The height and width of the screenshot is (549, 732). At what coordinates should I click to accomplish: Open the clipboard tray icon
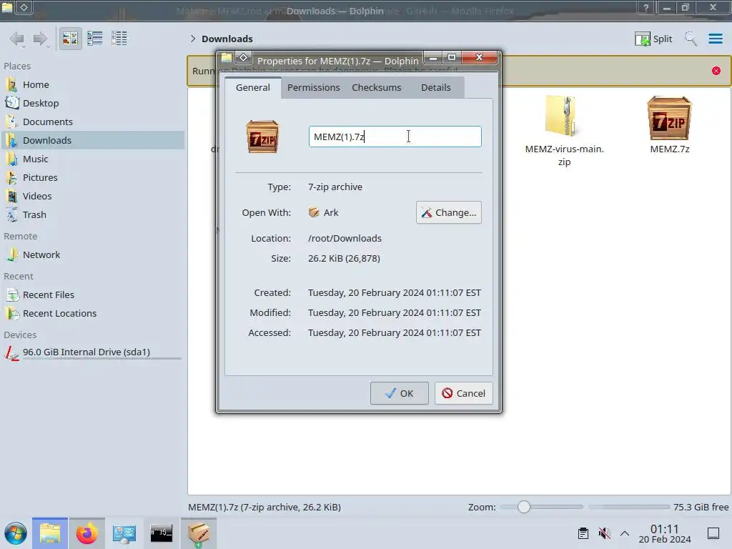pos(583,533)
